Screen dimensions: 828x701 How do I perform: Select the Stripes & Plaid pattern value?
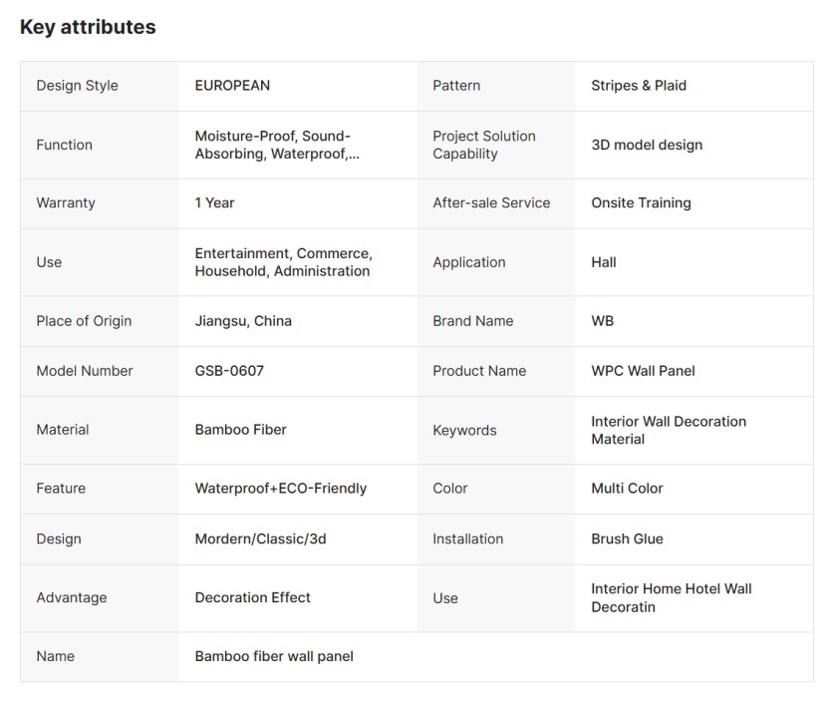pyautogui.click(x=639, y=86)
